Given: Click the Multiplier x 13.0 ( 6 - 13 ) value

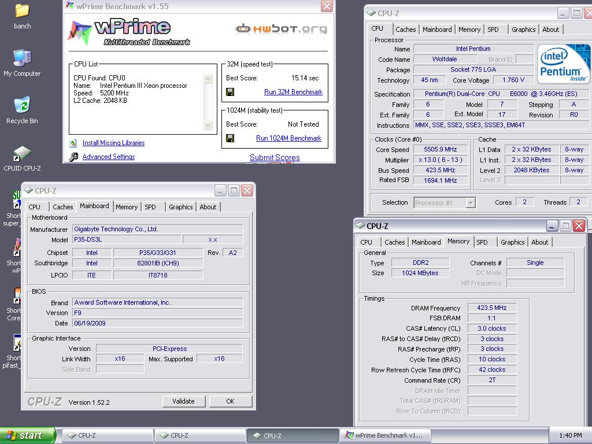Looking at the screenshot, I should point(441,160).
